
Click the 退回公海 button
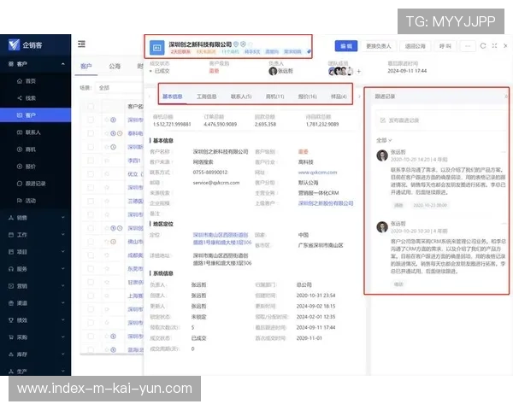coord(415,46)
